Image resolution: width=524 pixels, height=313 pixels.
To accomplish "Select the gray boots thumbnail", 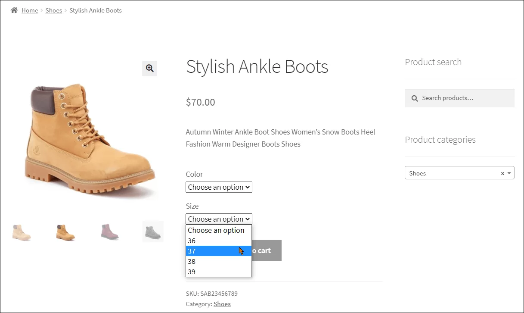I will click(152, 232).
